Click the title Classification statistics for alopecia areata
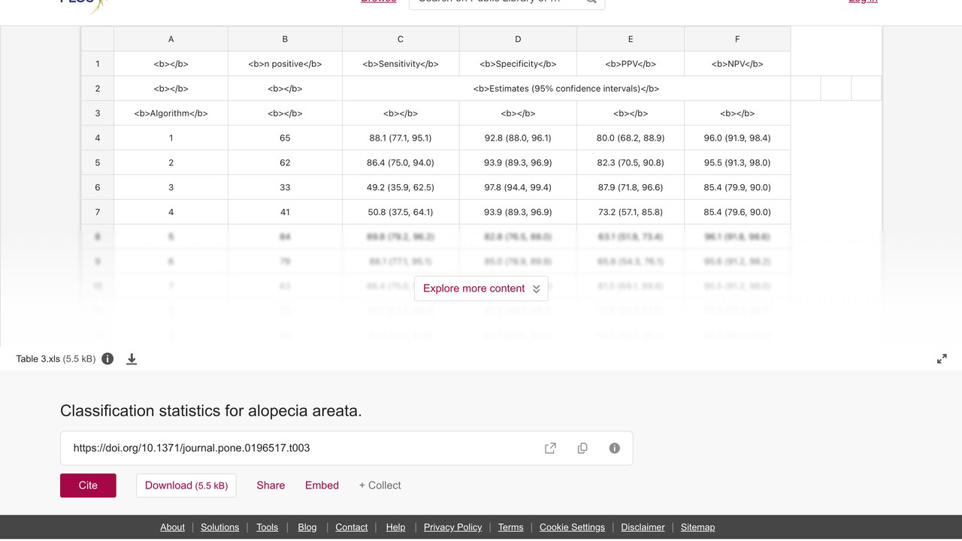The width and height of the screenshot is (962, 541). (x=211, y=411)
